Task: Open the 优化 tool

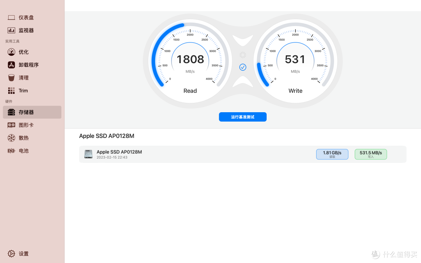Action: 32,52
